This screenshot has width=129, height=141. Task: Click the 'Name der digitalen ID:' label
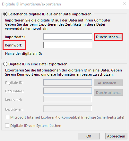coord(23,54)
